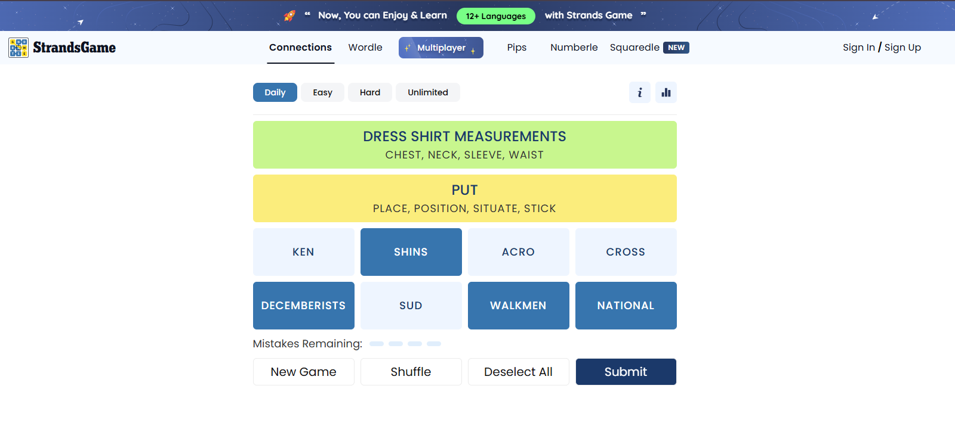Switch to Unlimited mode tab
The height and width of the screenshot is (423, 955).
point(428,92)
